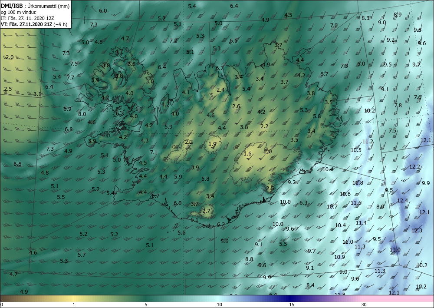Click the '8.0' value west of the Westfjords
The width and height of the screenshot is (434, 308).
point(82,114)
